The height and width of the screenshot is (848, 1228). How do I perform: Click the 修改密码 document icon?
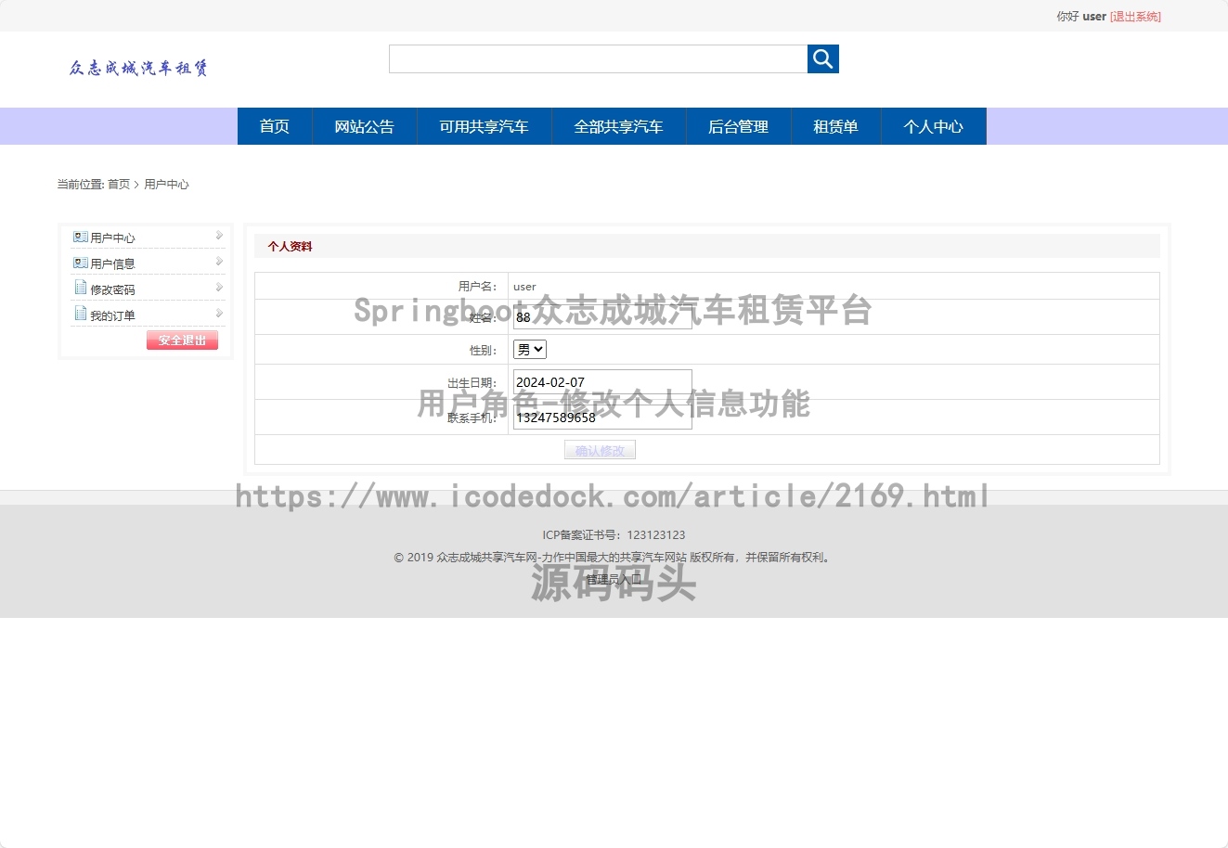(x=81, y=288)
